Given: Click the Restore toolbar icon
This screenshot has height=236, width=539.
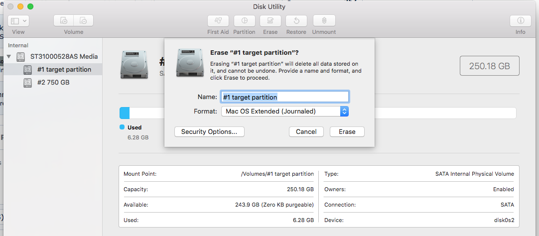Looking at the screenshot, I should [296, 21].
